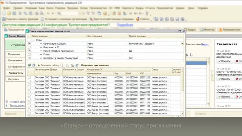Viewport: 242px width, 136px height.
Task: Open the 'Техподдержка' link
Action: tap(17, 105)
